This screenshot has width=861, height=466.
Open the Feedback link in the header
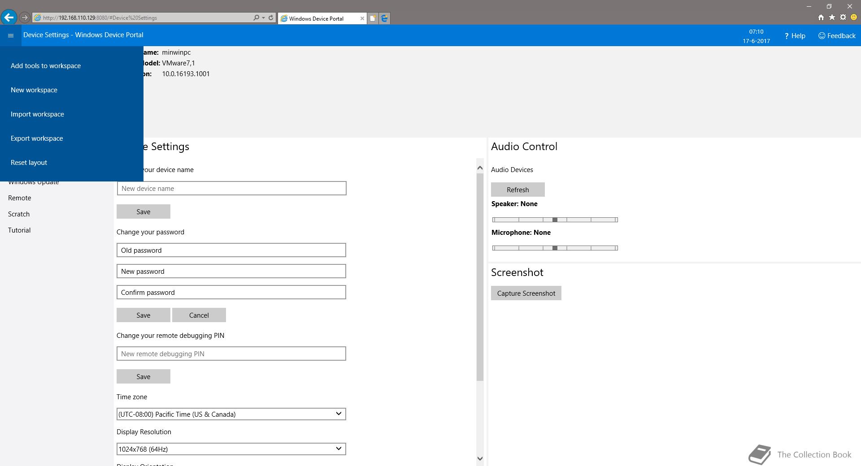point(837,36)
